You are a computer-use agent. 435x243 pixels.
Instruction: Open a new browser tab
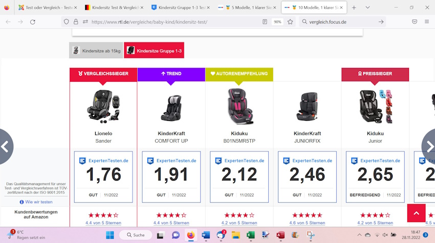[x=354, y=8]
